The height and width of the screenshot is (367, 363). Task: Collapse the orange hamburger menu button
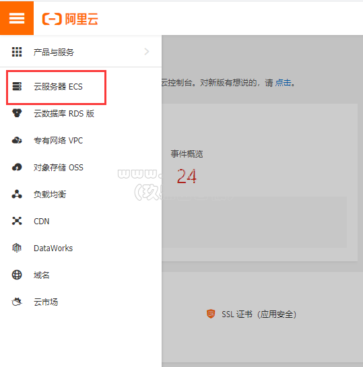[x=17, y=18]
